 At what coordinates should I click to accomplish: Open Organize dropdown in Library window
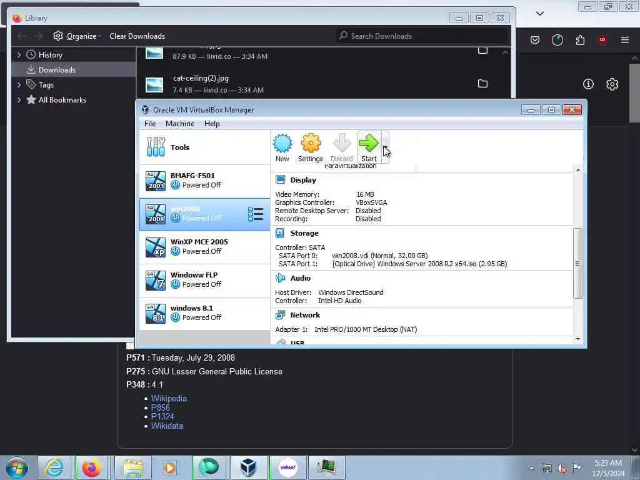(x=77, y=36)
